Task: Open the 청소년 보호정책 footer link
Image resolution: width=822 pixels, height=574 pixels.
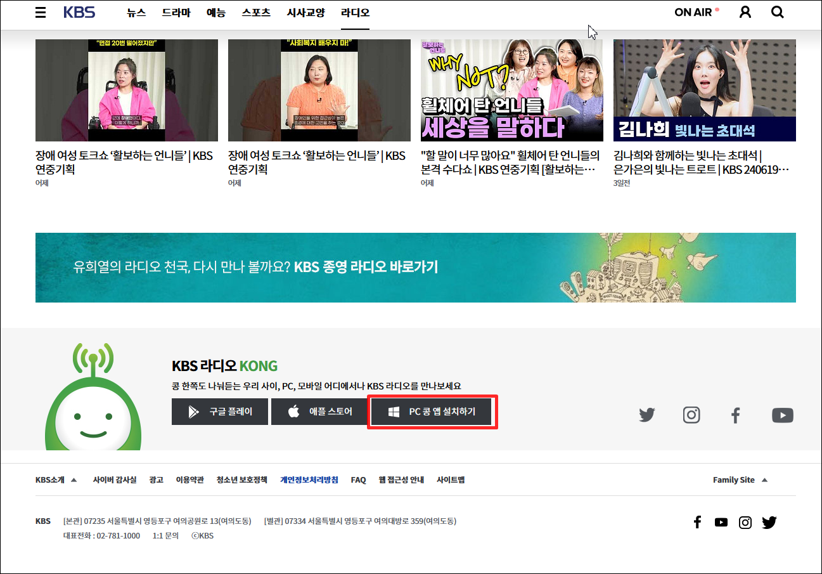Action: pos(242,479)
